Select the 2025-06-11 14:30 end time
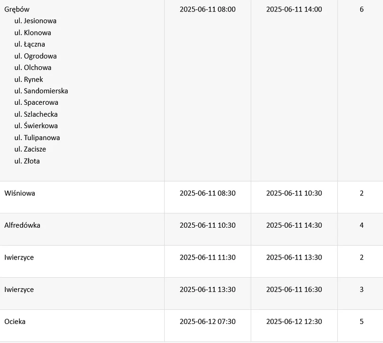 point(294,225)
